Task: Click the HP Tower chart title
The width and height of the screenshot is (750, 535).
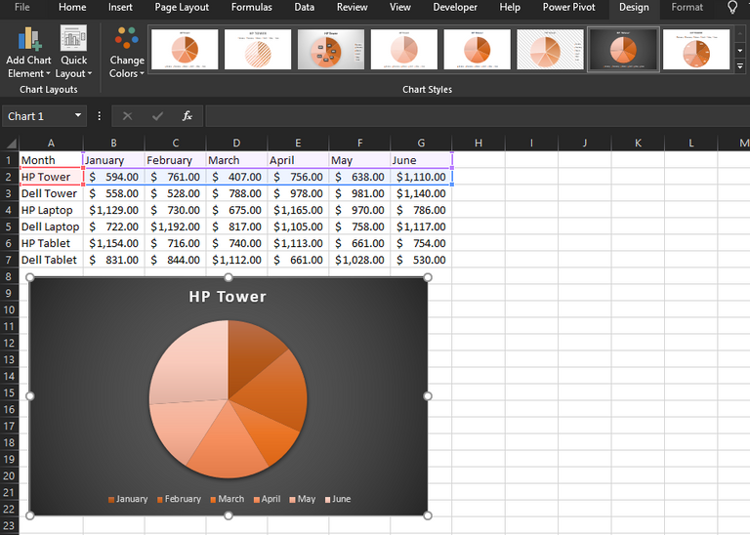Action: tap(228, 297)
